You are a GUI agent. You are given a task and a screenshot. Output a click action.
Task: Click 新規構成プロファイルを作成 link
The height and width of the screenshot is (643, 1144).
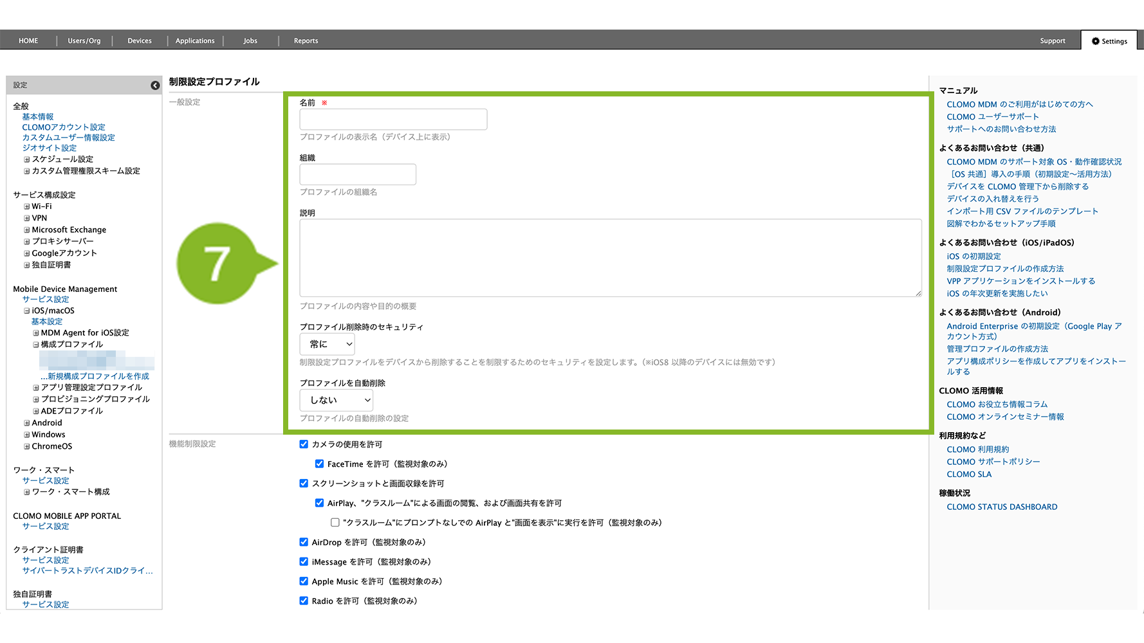(x=95, y=376)
